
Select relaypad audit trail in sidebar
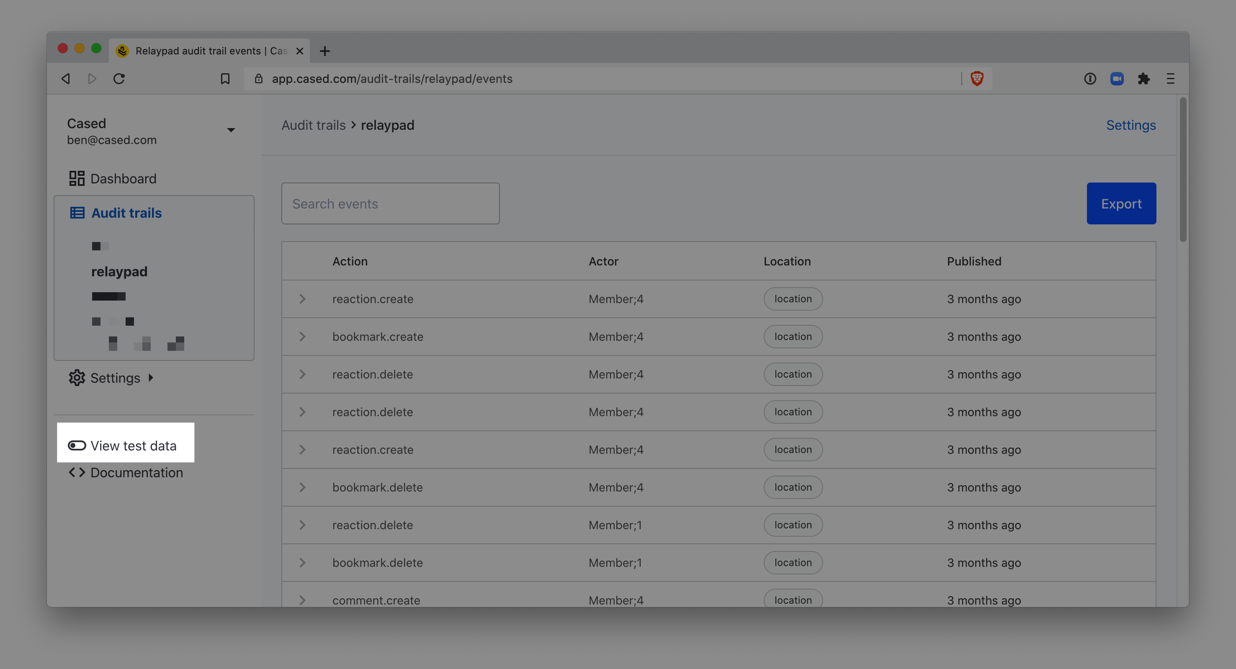click(x=119, y=272)
